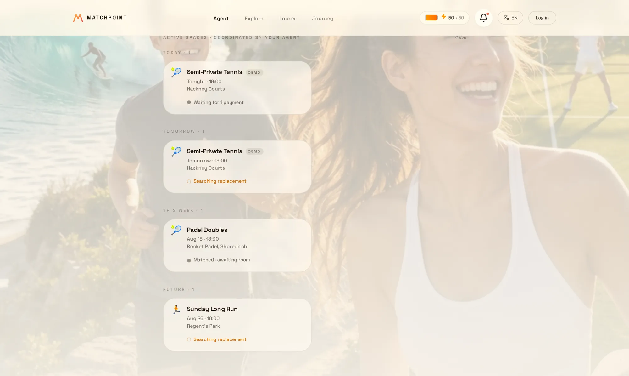Open the Agent tab
Screen dimensions: 629x376
(x=221, y=18)
